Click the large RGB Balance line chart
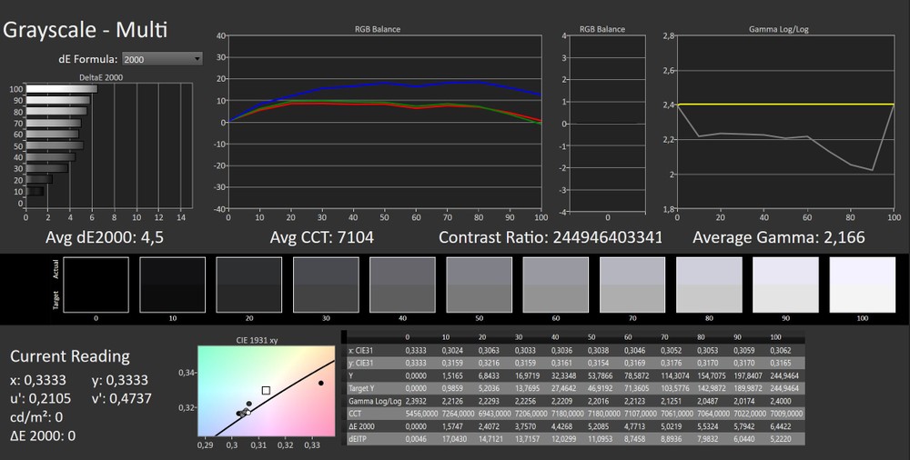This screenshot has height=460, width=910. [385, 122]
